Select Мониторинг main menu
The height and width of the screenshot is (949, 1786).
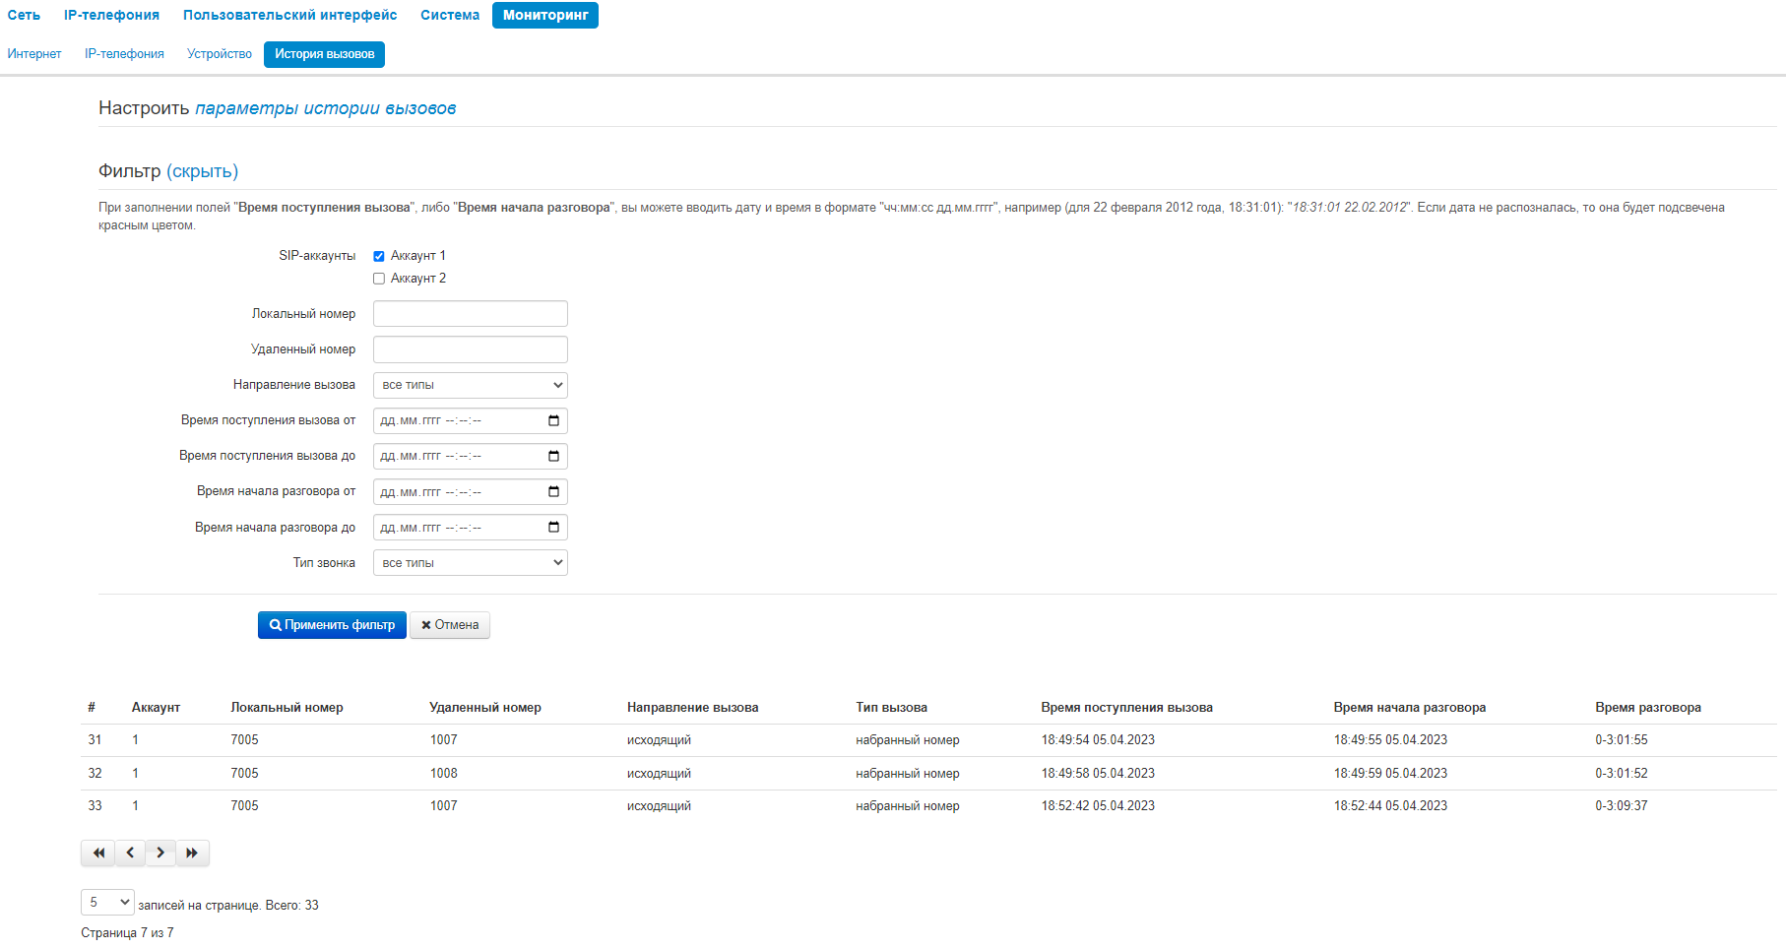click(545, 15)
